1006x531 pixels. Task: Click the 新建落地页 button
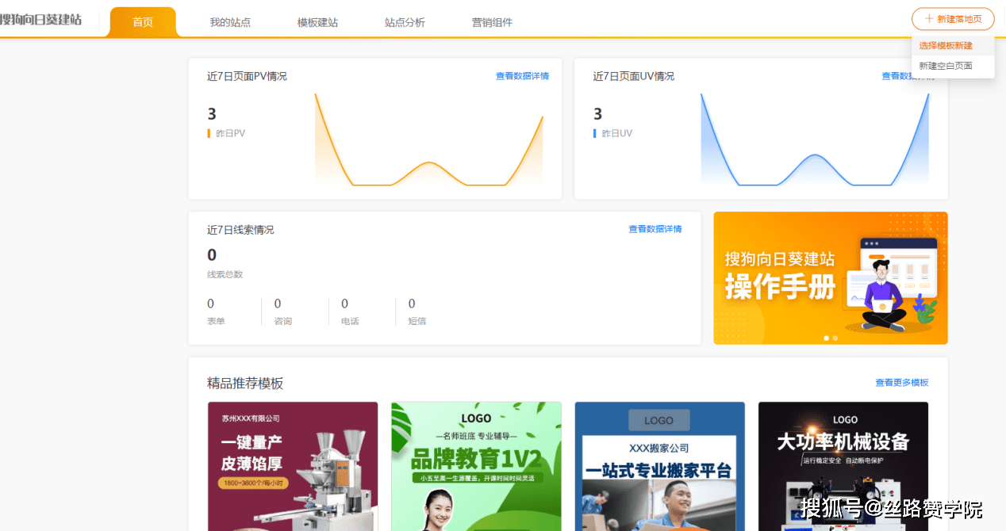point(953,19)
